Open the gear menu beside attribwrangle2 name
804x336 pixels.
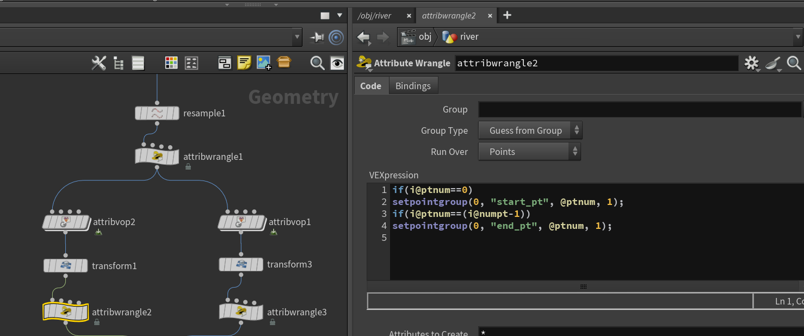751,63
